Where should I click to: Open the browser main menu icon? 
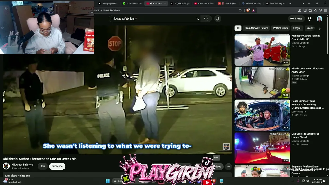tap(326, 10)
